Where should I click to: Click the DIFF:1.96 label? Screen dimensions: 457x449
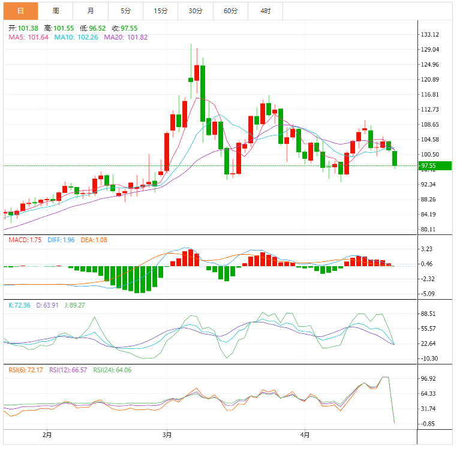click(x=61, y=240)
